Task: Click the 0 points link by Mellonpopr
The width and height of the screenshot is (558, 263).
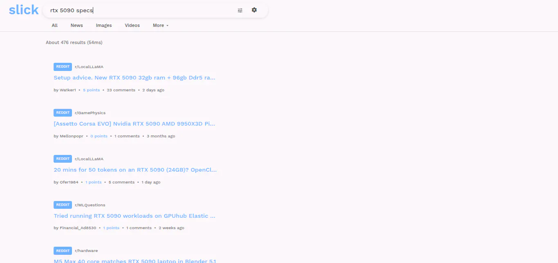Action: point(99,136)
